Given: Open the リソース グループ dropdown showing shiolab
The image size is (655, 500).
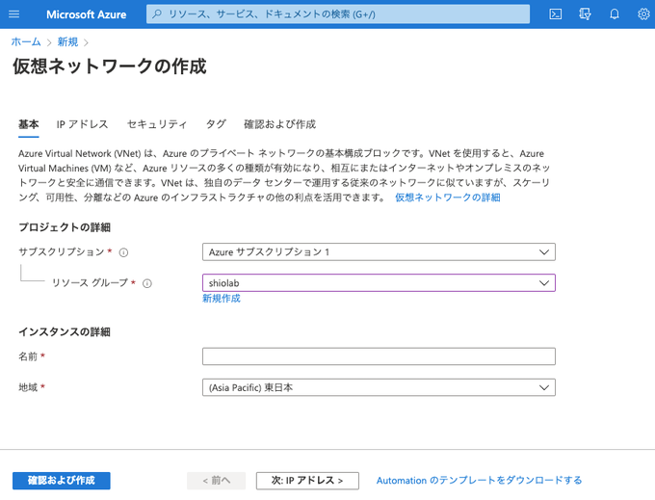Looking at the screenshot, I should coord(379,283).
